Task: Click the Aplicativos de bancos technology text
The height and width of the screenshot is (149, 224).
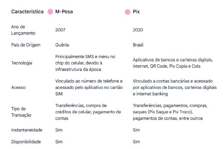Action: pos(173,63)
